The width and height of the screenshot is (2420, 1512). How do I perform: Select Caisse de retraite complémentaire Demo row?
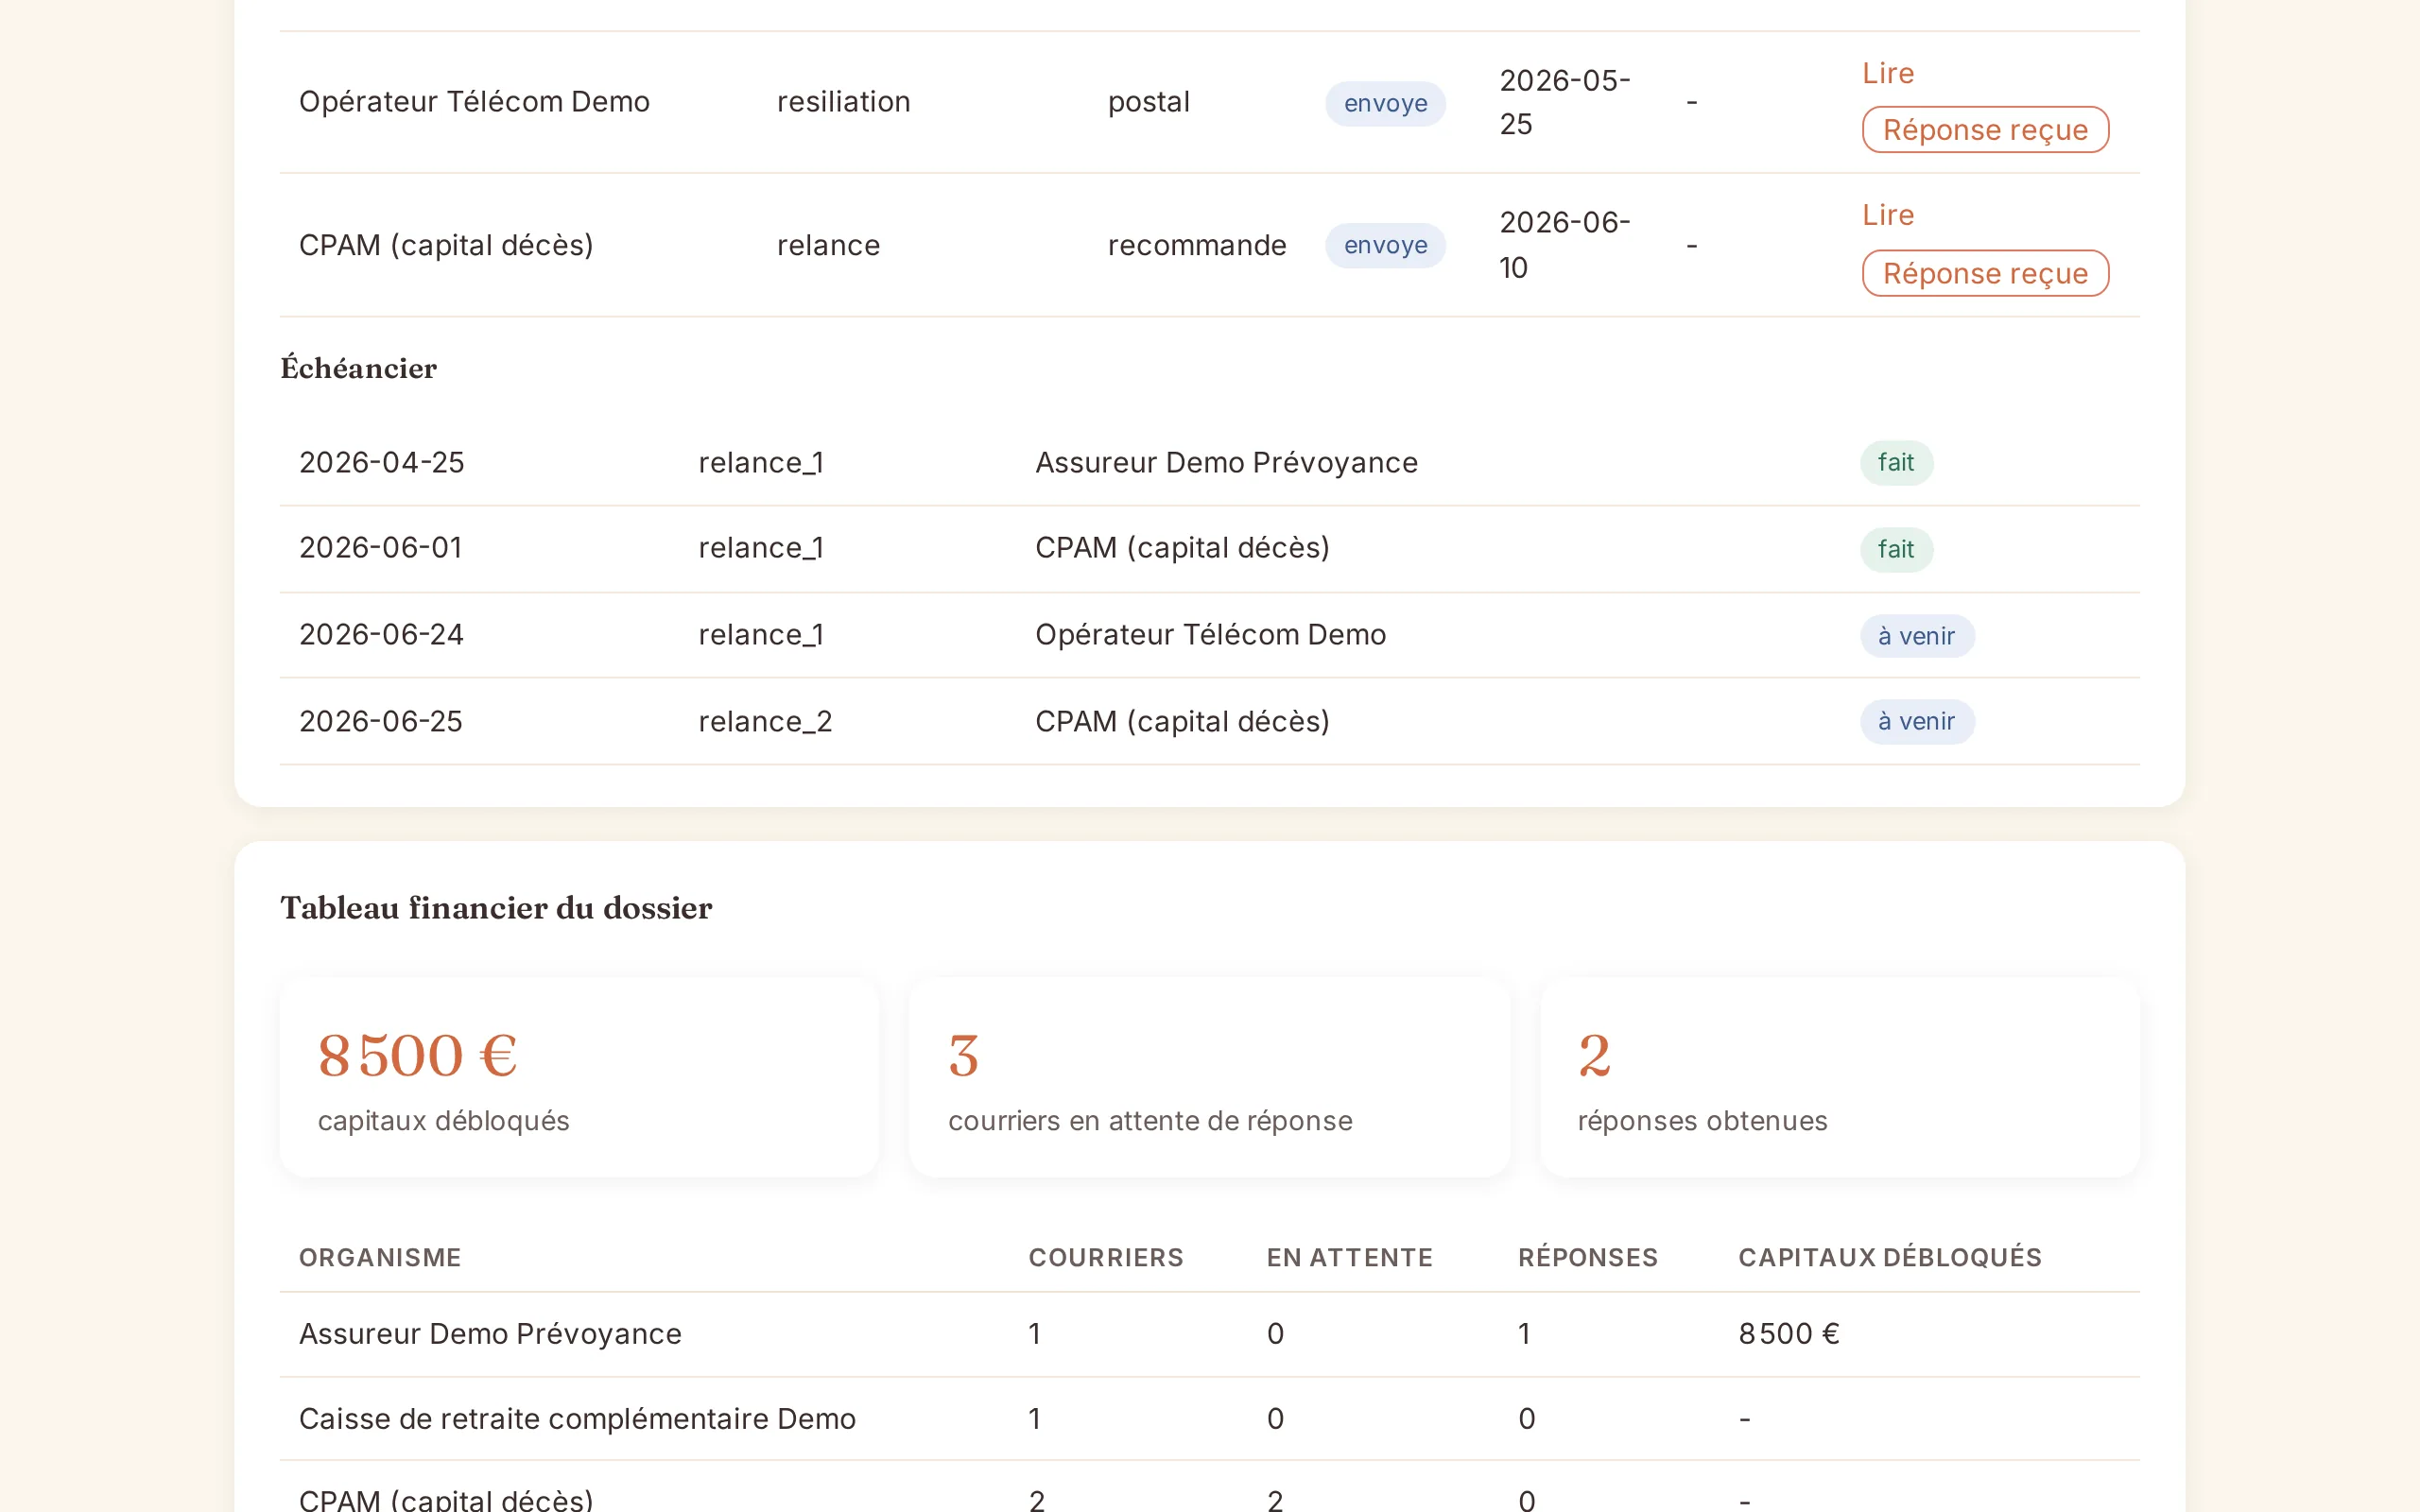(x=1209, y=1419)
